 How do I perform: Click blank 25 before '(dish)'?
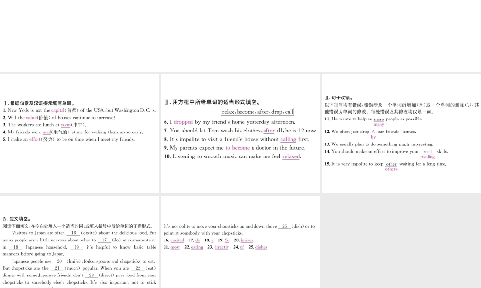(285, 226)
